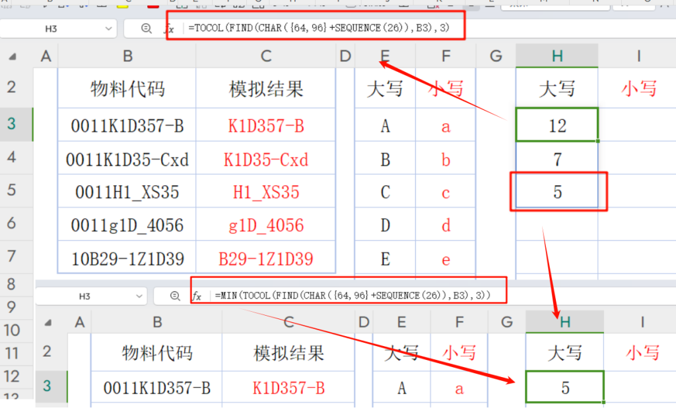Click upper sheet header cell 物料代码

[127, 89]
